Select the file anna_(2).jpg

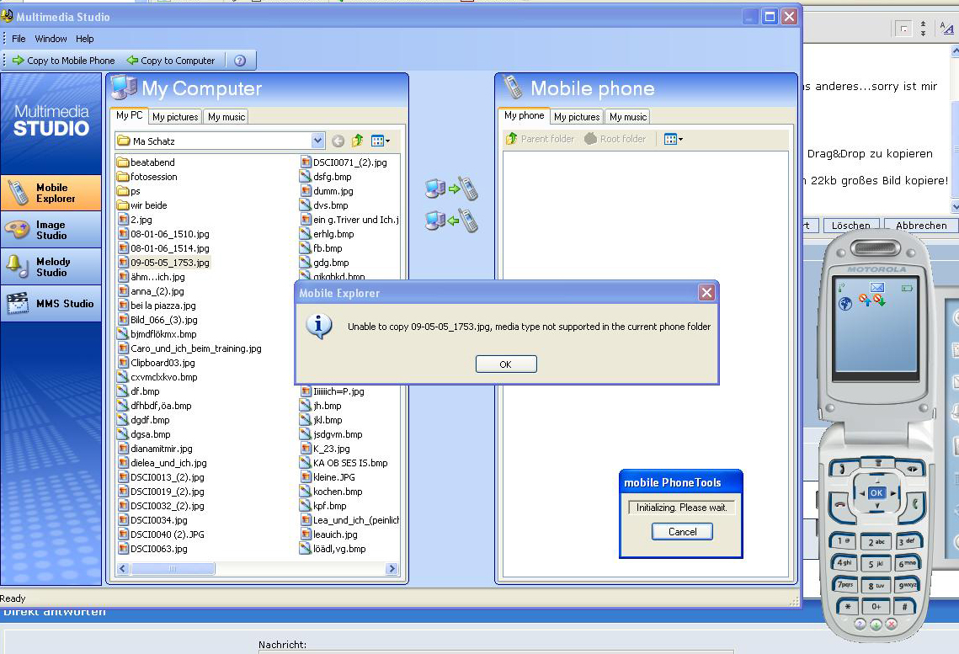(151, 291)
